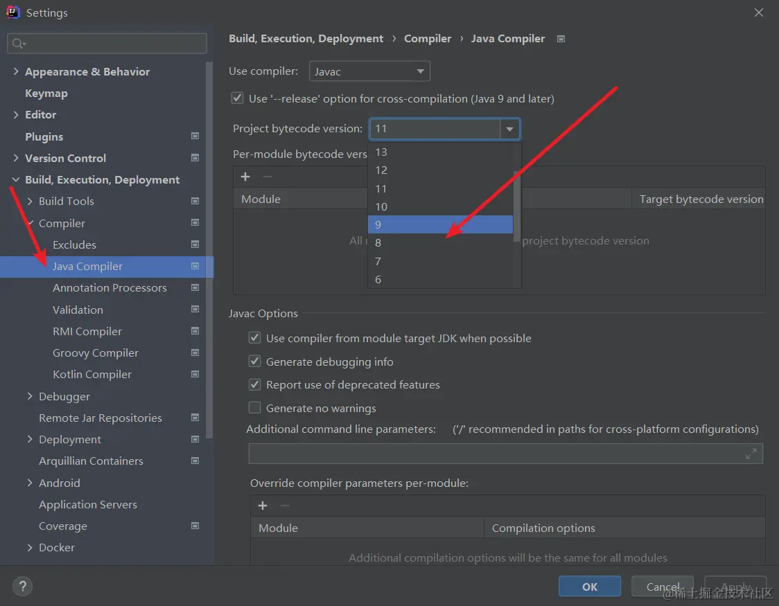This screenshot has height=606, width=779.
Task: Click the project-level icon beside Kotlin Compiler
Action: pyautogui.click(x=195, y=374)
